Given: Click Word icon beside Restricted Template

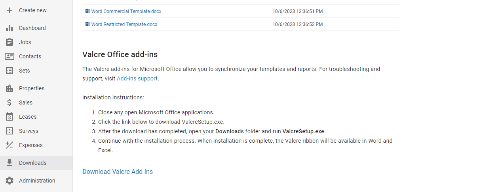Looking at the screenshot, I should [x=87, y=24].
